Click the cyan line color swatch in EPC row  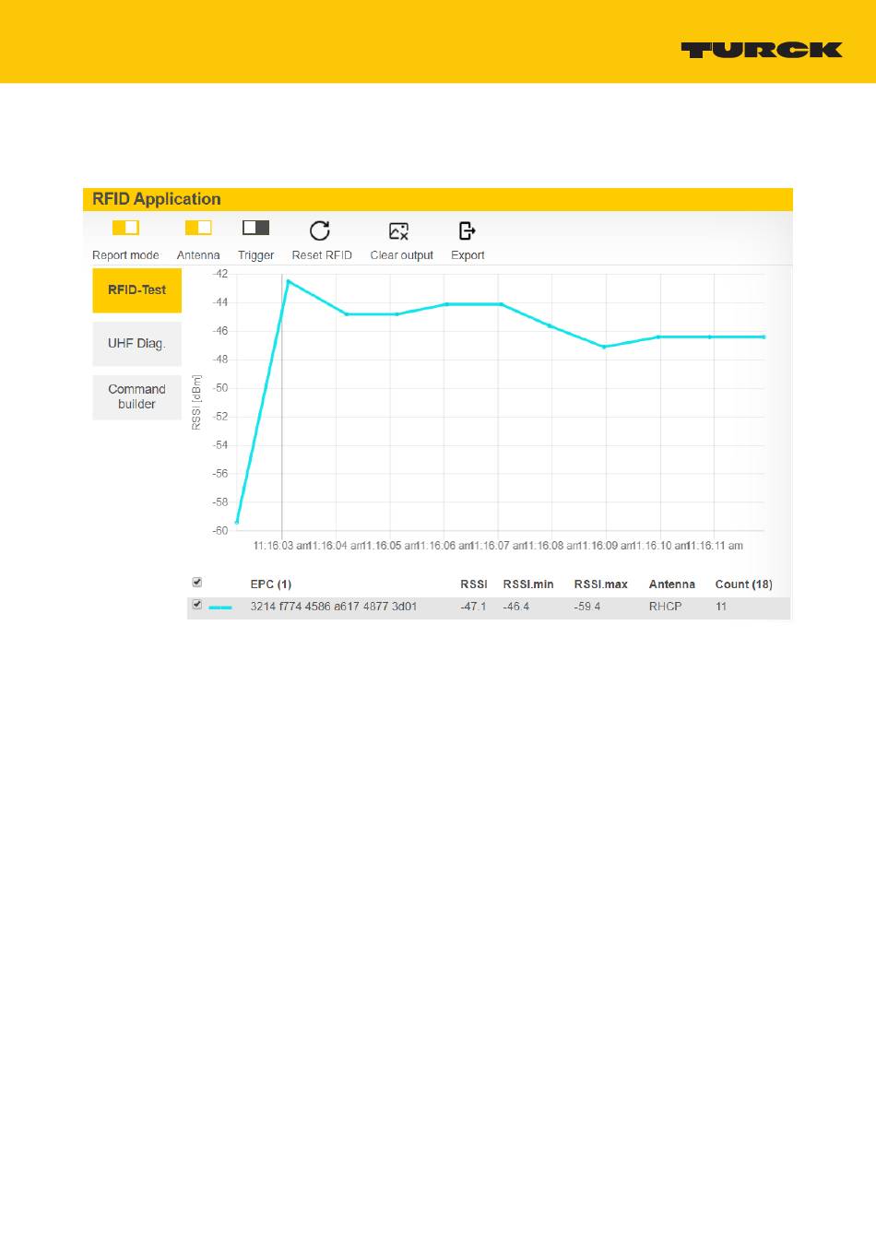click(x=220, y=608)
